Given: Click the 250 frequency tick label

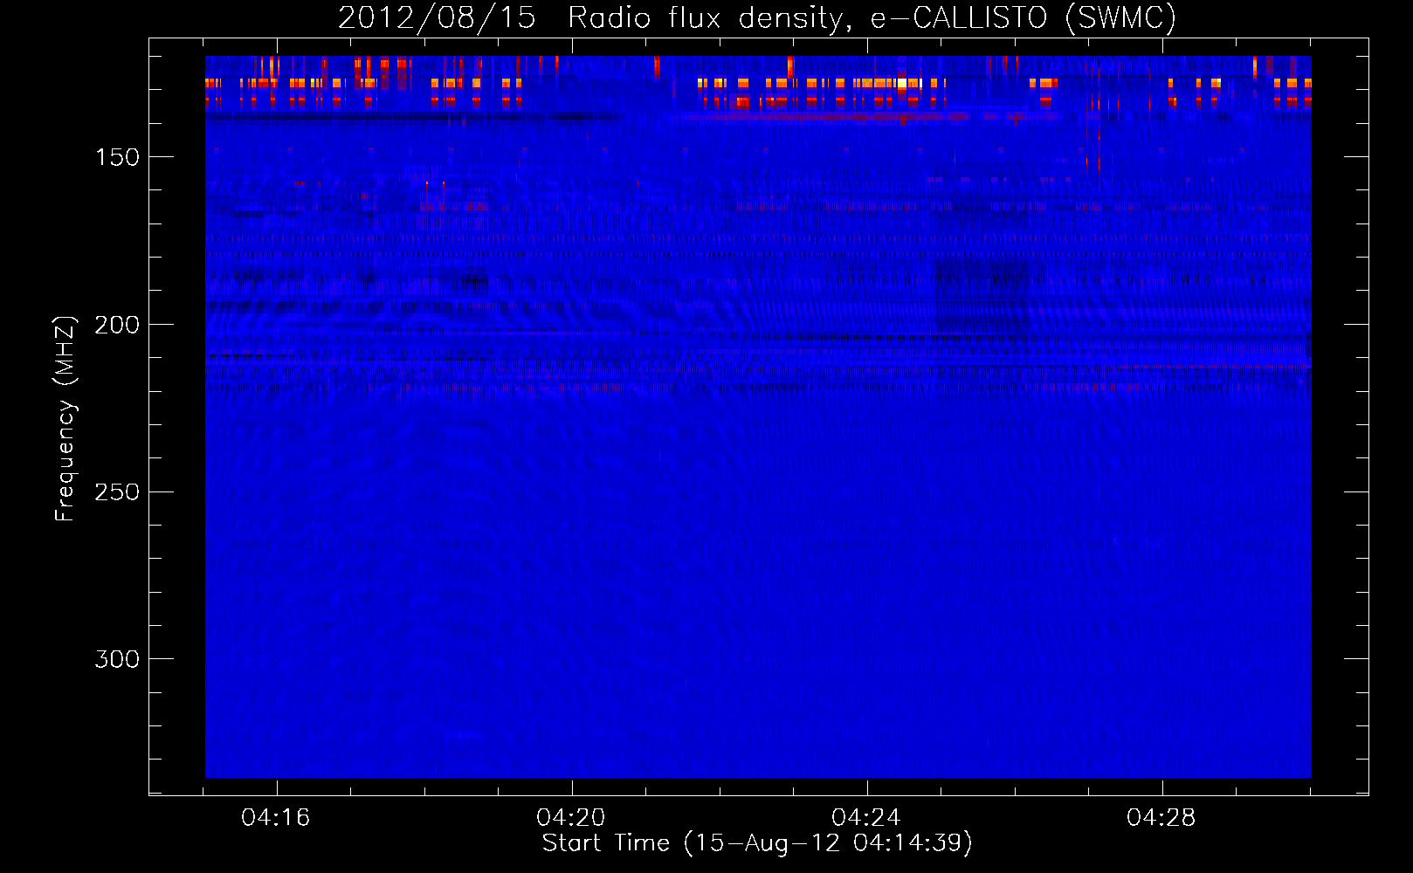Looking at the screenshot, I should [117, 492].
